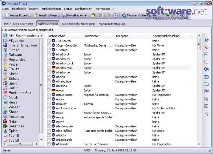Click the clock icon in the toolbar
The width and height of the screenshot is (213, 154).
point(115,15)
